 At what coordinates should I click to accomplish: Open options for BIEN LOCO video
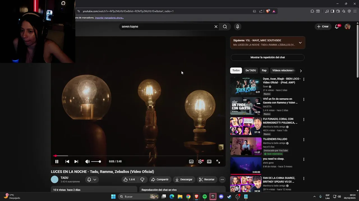(x=304, y=79)
